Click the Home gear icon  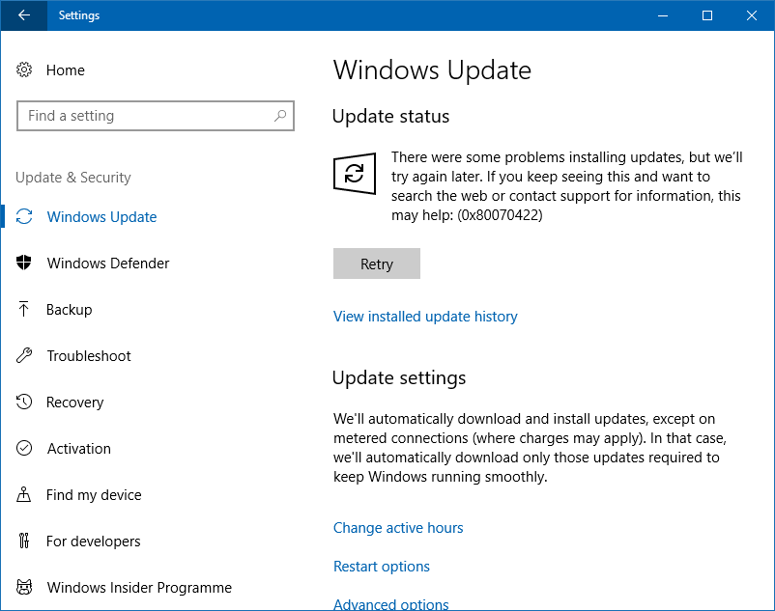pyautogui.click(x=24, y=70)
